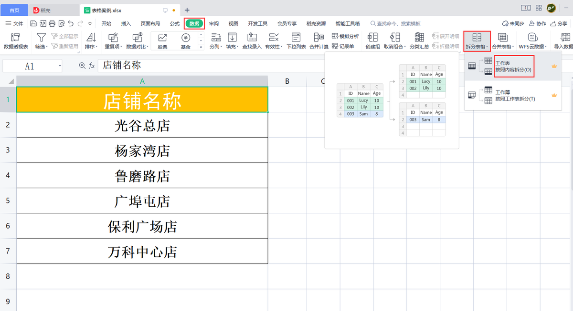
Task: Click the user avatar icon
Action: pos(551,8)
